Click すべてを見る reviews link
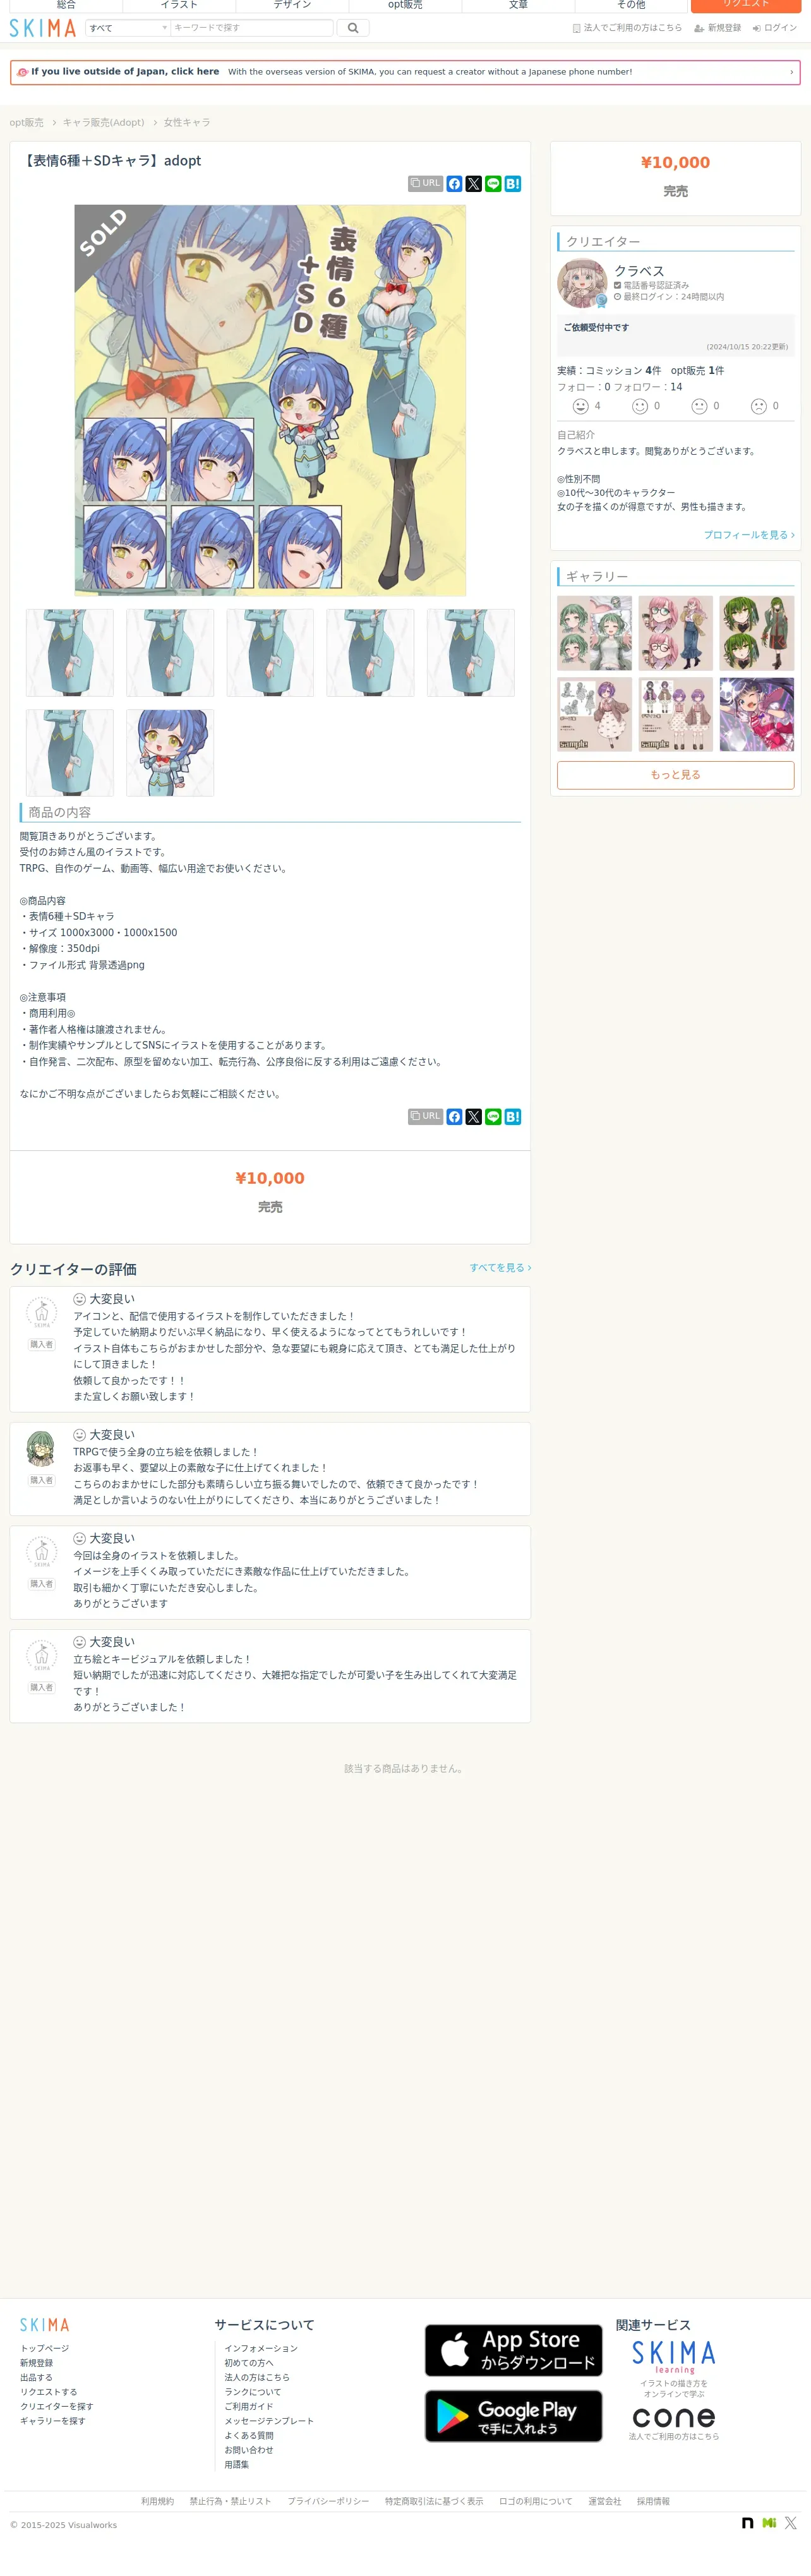 pos(500,1267)
